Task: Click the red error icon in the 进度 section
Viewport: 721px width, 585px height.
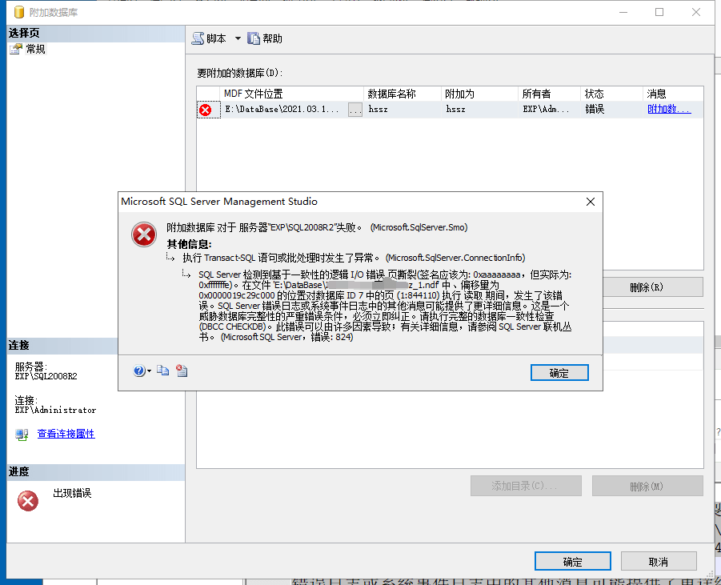Action: point(28,501)
